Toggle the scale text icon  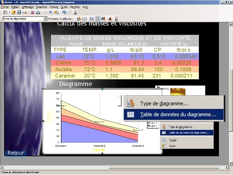[103, 19]
